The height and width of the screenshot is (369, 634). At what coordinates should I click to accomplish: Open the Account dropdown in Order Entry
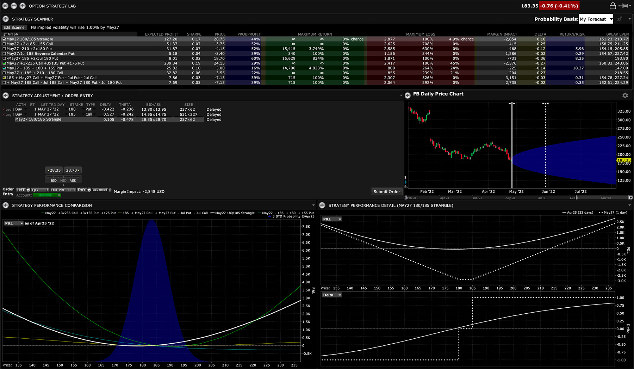(x=59, y=195)
